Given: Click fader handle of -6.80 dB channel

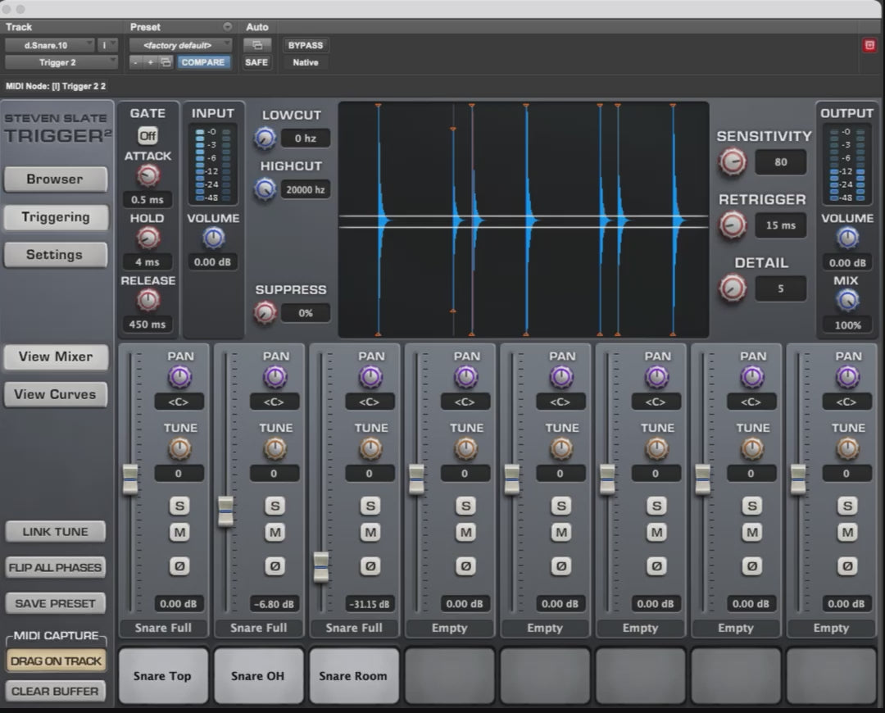Looking at the screenshot, I should (226, 511).
